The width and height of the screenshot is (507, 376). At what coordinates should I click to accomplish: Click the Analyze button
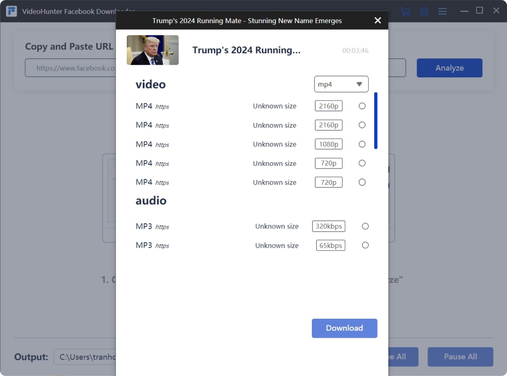tap(450, 68)
